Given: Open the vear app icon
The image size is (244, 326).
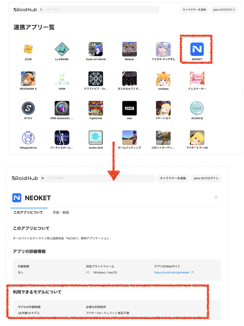Looking at the screenshot, I should point(130,108).
